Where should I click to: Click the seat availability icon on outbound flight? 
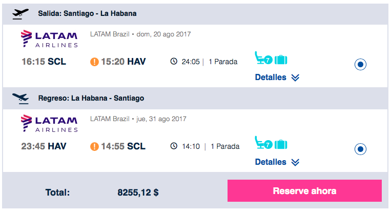pyautogui.click(x=263, y=58)
